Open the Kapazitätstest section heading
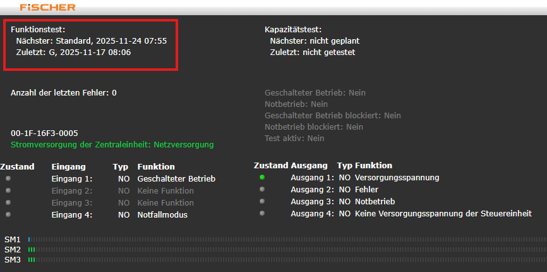The height and width of the screenshot is (272, 547). 293,29
